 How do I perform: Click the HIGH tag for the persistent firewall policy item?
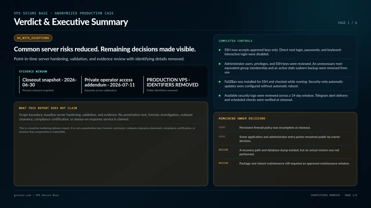tap(222, 127)
